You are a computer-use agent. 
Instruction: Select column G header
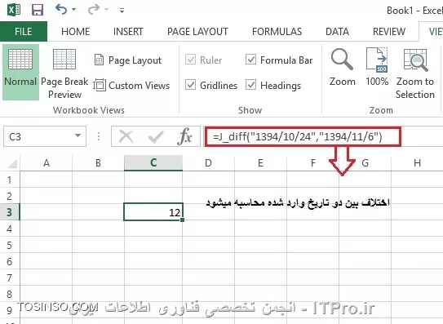365,163
